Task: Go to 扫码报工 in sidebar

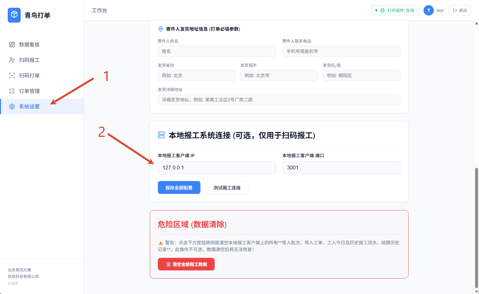Action: coord(42,60)
